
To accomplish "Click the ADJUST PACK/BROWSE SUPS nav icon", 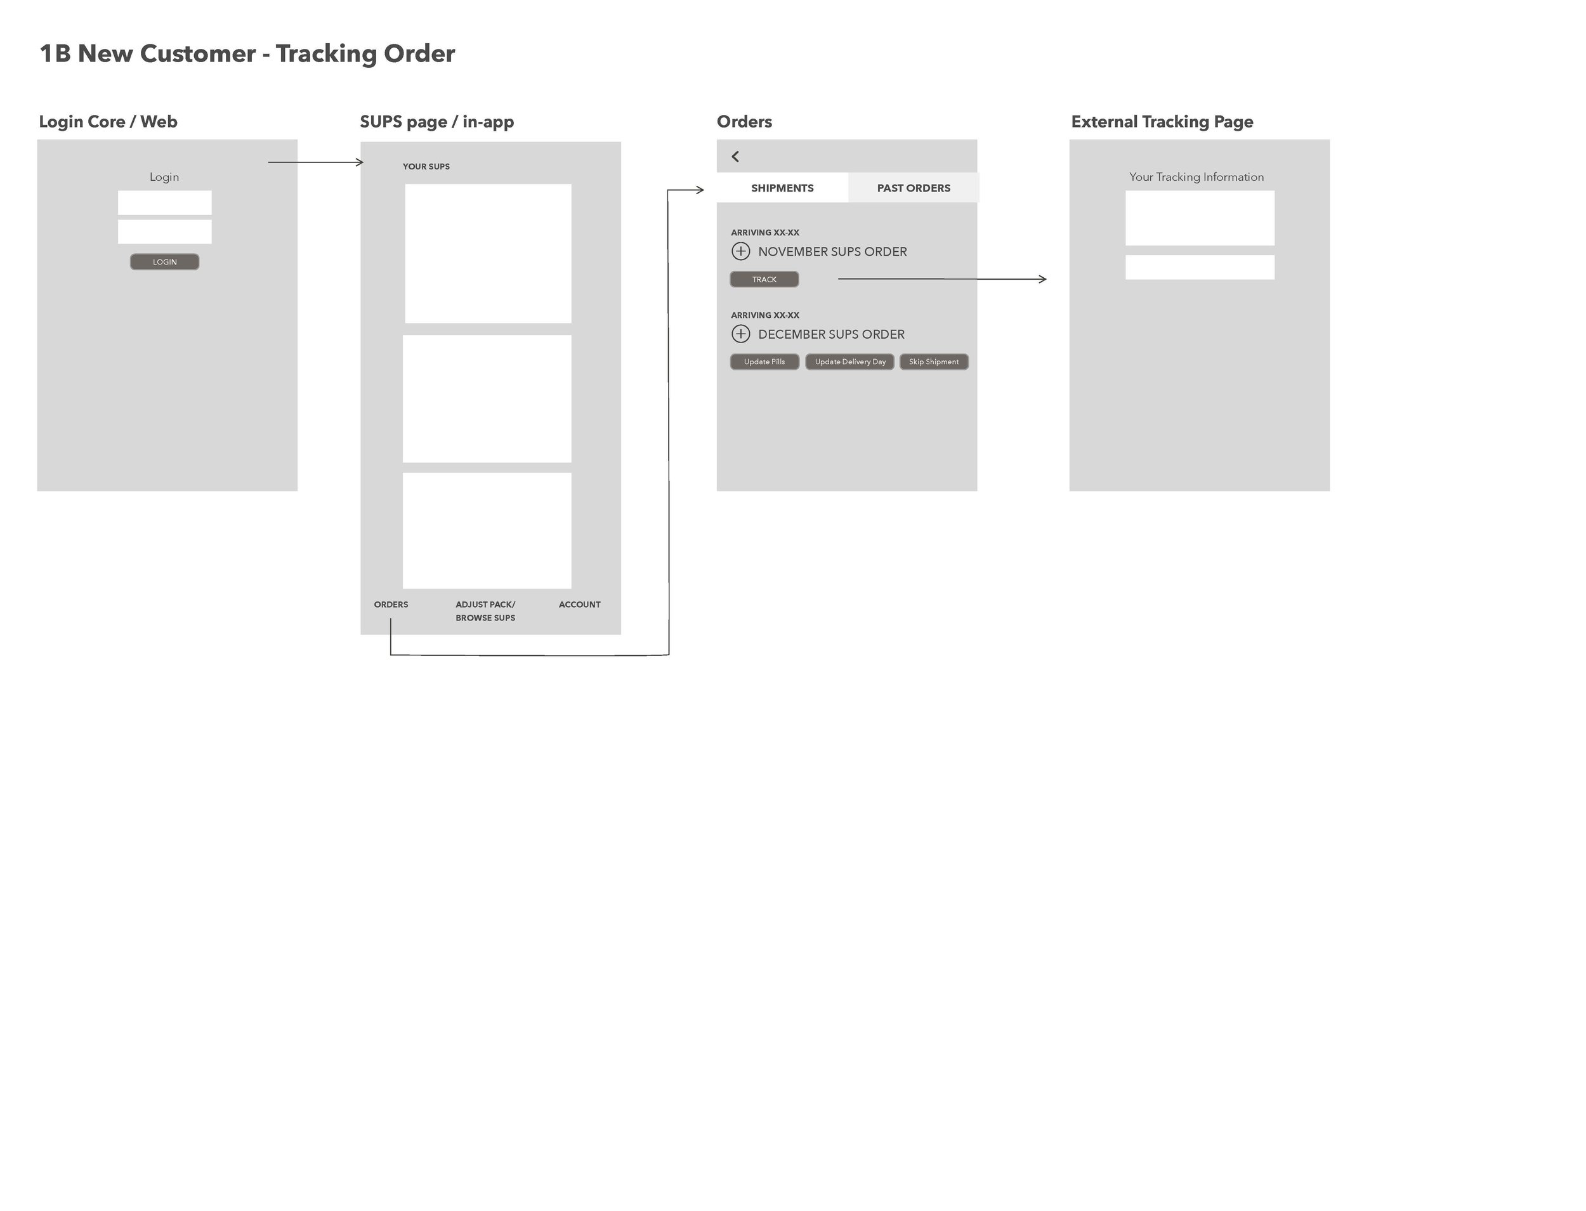I will [x=486, y=611].
